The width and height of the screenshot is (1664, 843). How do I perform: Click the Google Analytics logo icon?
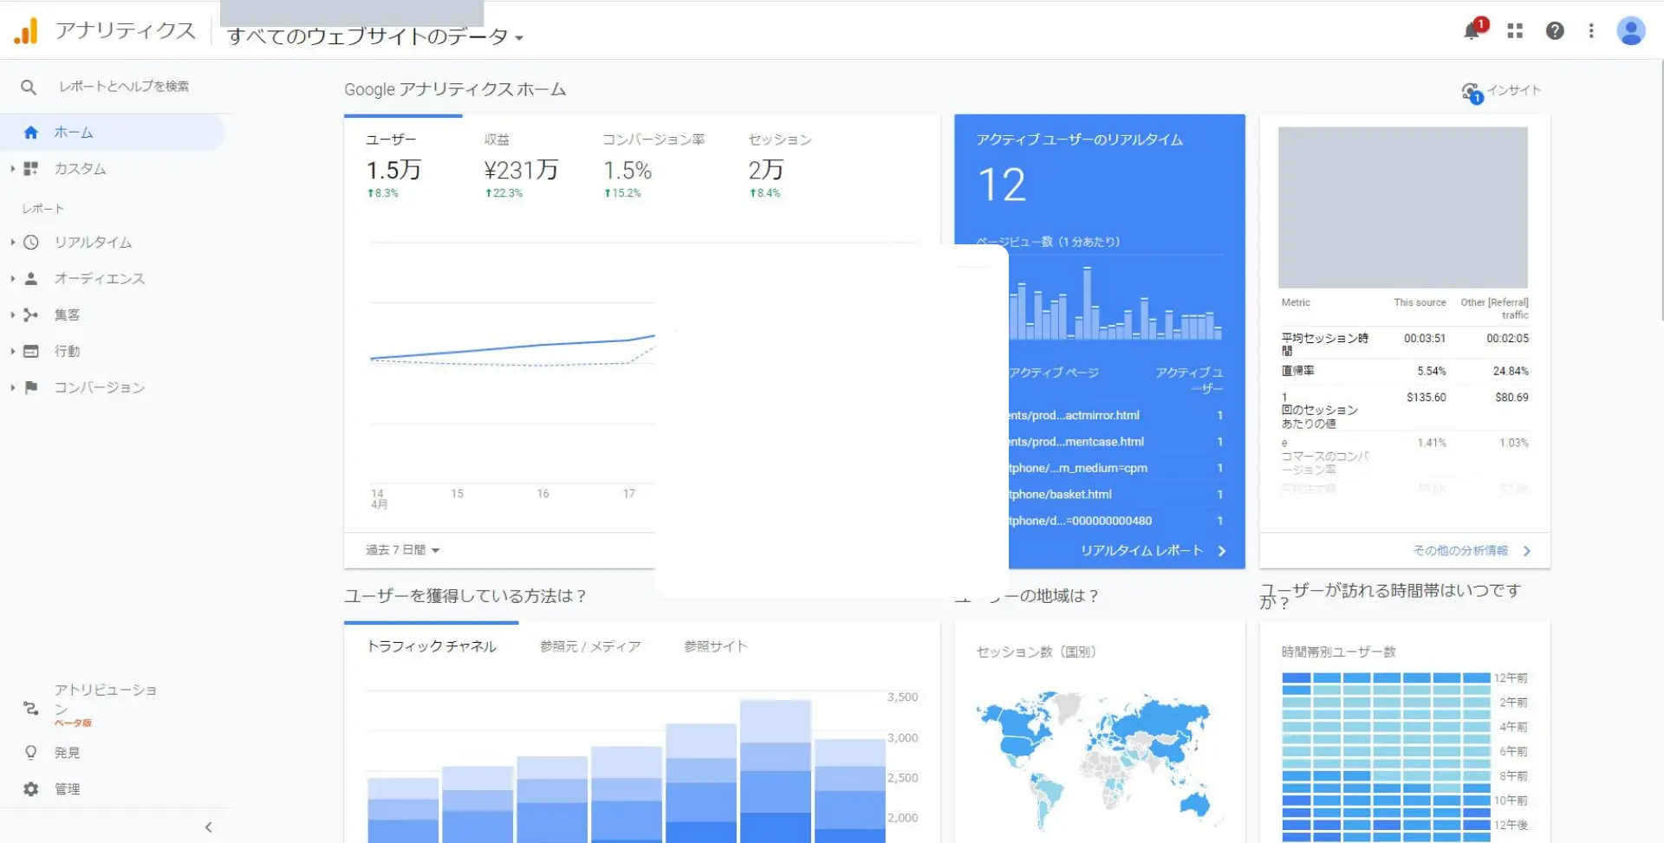pyautogui.click(x=26, y=31)
